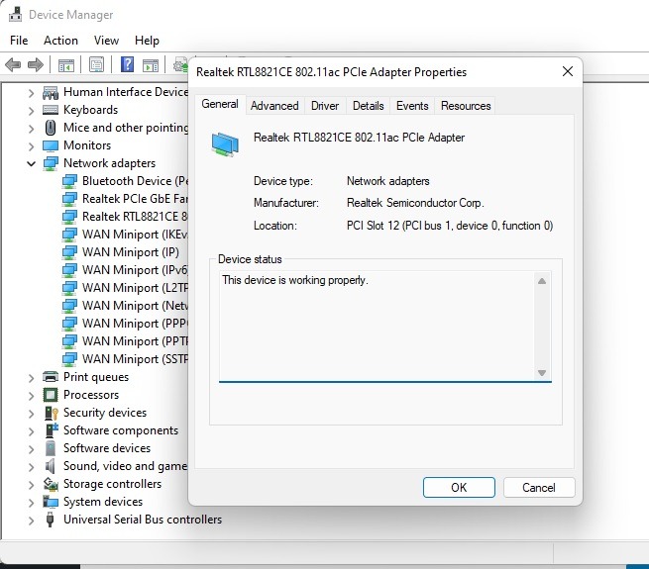
Task: Expand the Universal Serial Bus controllers node
Action: [x=31, y=520]
